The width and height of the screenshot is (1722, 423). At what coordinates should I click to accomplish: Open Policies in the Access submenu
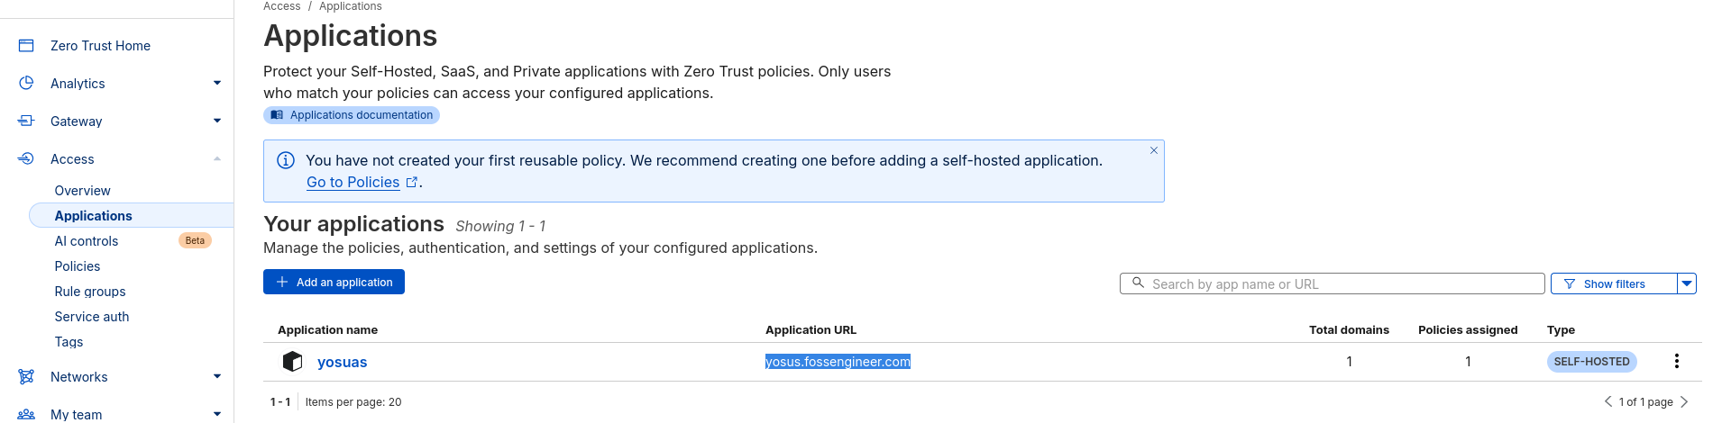click(x=78, y=266)
